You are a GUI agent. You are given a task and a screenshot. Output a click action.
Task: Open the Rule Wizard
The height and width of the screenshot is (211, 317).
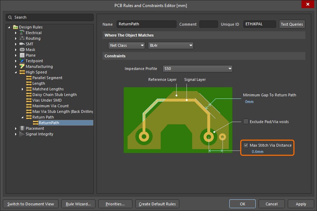point(78,204)
